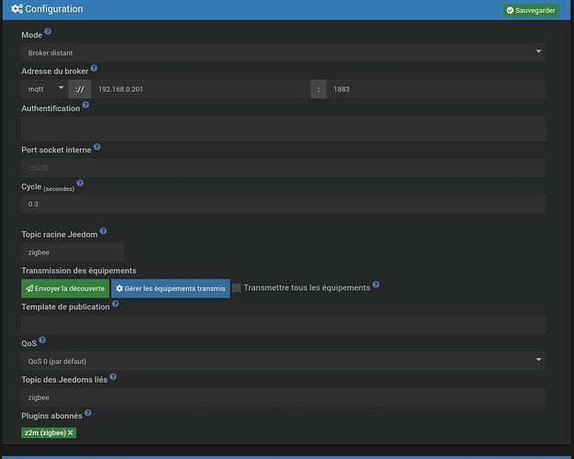Screen dimensions: 574x459
Task: Show help for Topic des Jeedoms liés
Action: pos(113,376)
